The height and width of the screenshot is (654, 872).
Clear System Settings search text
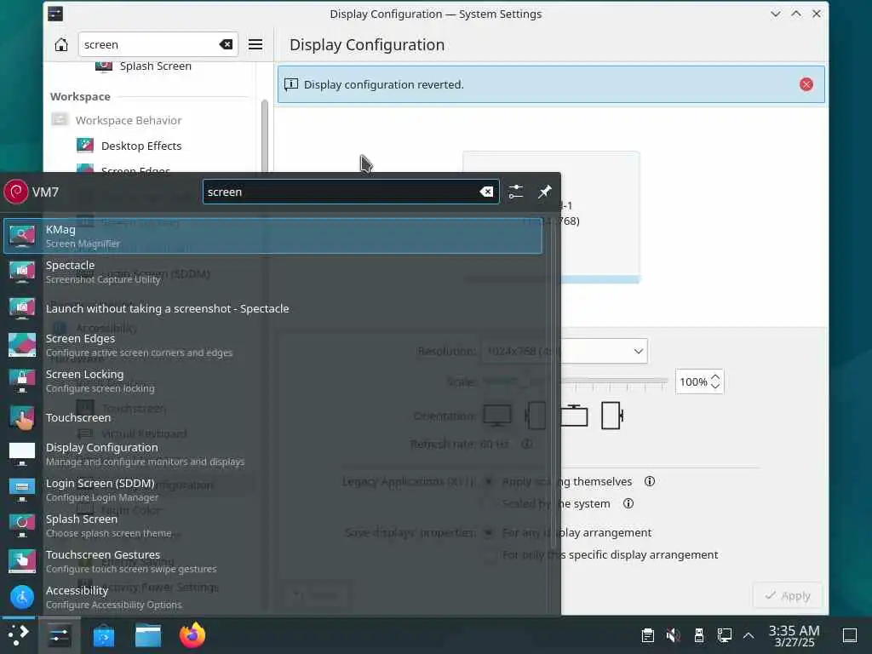point(226,44)
